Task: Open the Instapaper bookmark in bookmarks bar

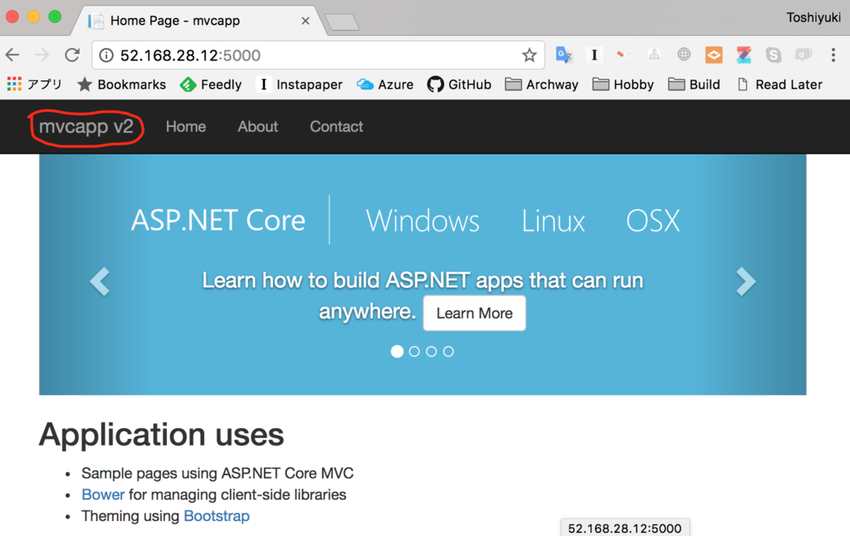Action: (299, 85)
